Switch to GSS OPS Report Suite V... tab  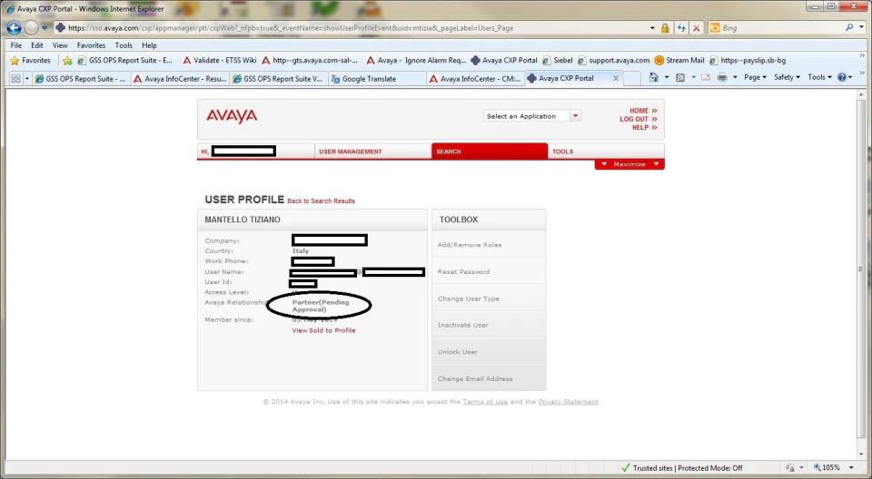279,79
